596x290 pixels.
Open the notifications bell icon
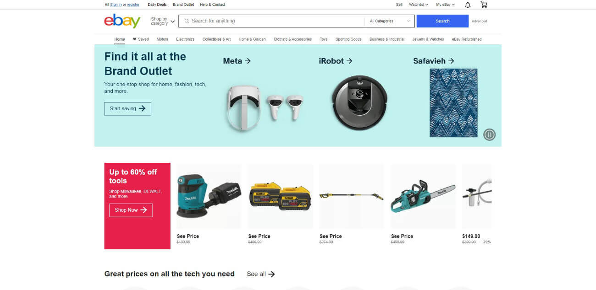(468, 5)
